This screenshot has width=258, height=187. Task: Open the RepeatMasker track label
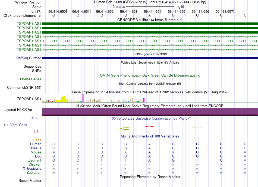coord(30,181)
